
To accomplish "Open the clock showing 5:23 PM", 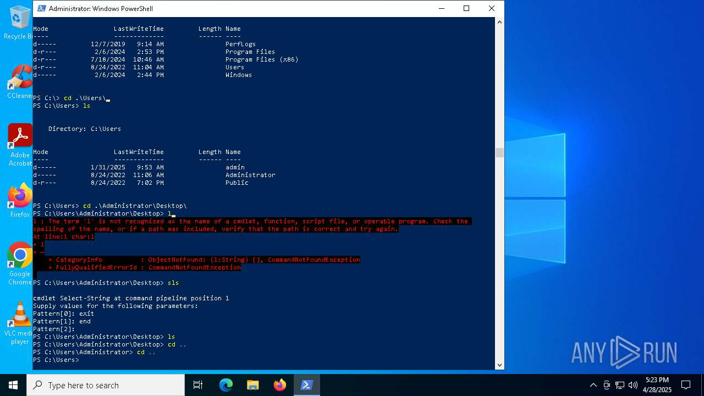I will (x=657, y=385).
